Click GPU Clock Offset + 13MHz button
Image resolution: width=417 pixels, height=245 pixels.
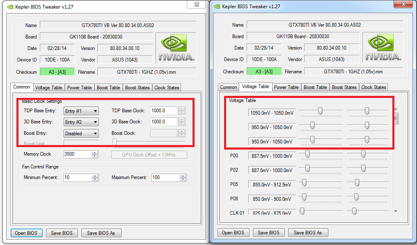[x=149, y=155]
